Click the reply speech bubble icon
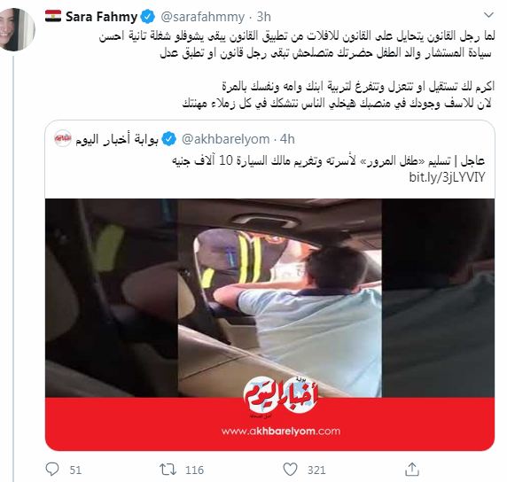Viewport: 507px width, 482px height. click(52, 470)
